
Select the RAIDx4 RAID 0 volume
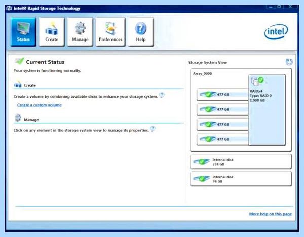267,110
